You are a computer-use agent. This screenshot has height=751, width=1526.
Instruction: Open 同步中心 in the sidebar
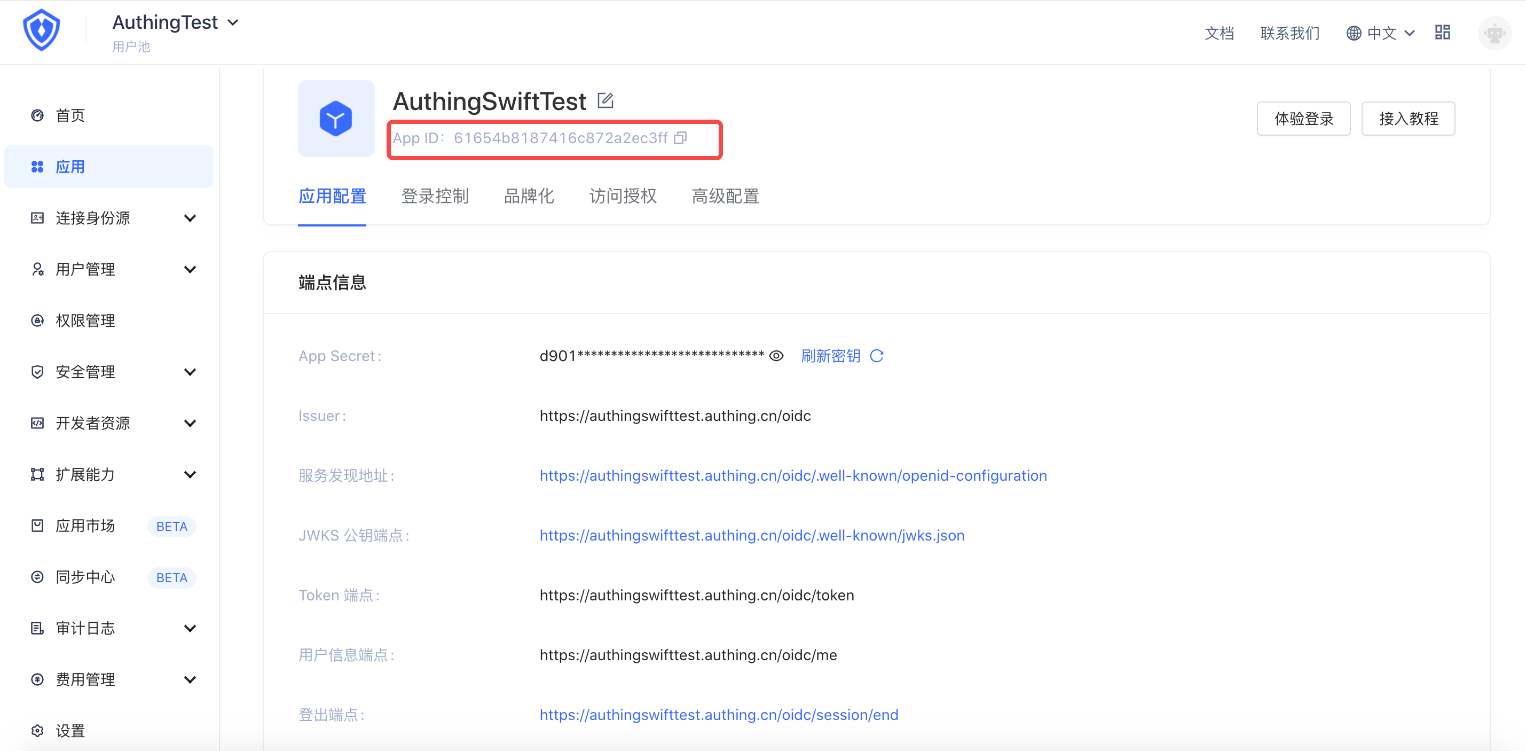point(109,577)
